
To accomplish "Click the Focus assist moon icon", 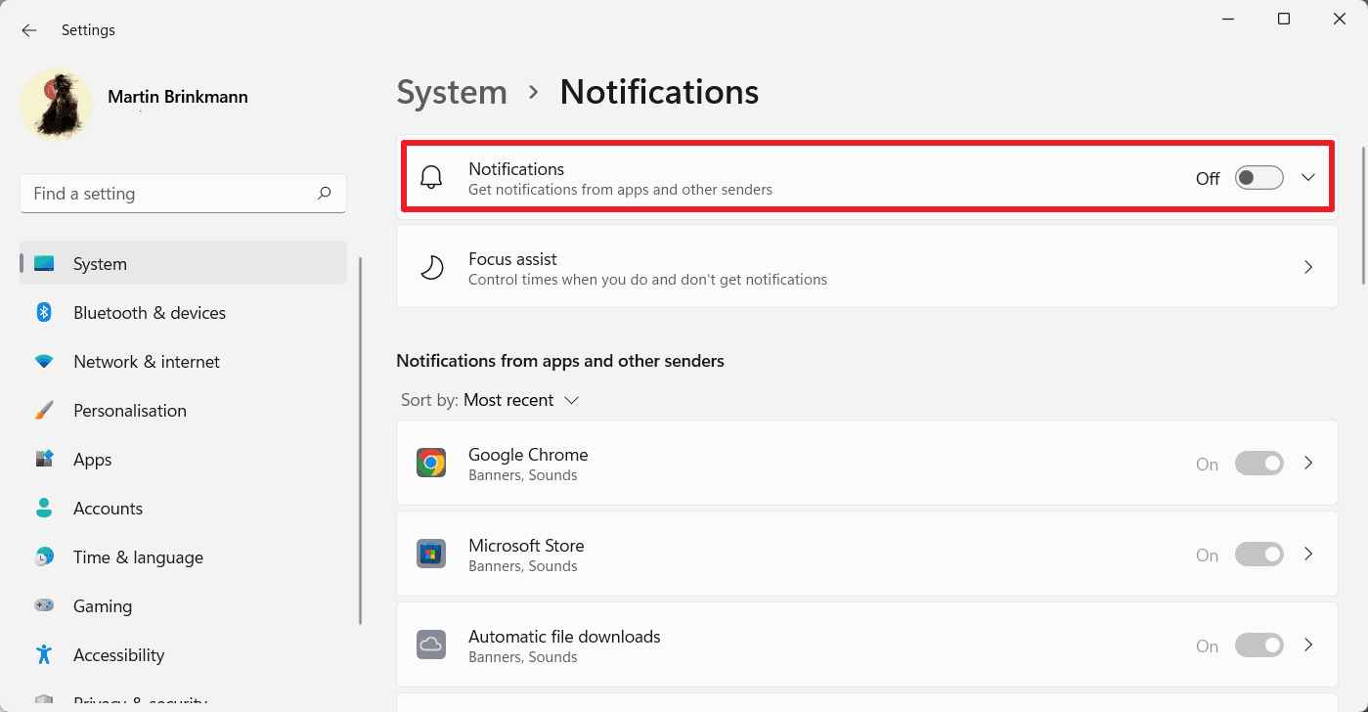I will (431, 266).
